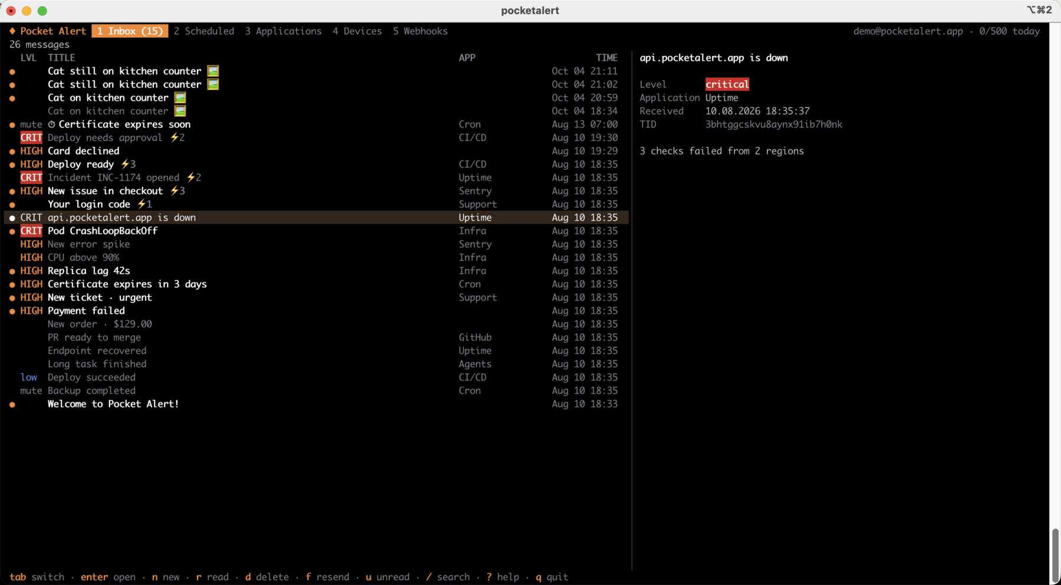Click the demo@pocketalert.app account label
The height and width of the screenshot is (585, 1061).
pyautogui.click(x=908, y=31)
